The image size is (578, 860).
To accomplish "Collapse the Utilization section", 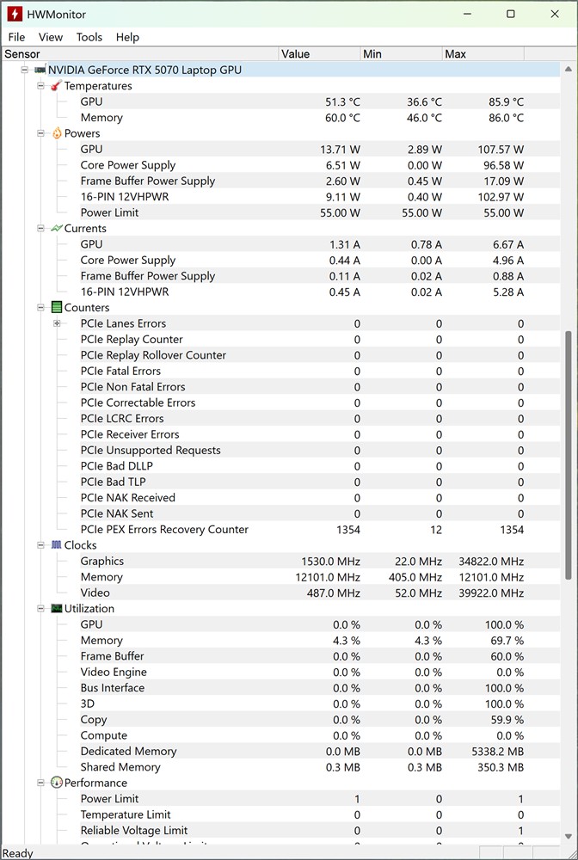I will pos(40,609).
